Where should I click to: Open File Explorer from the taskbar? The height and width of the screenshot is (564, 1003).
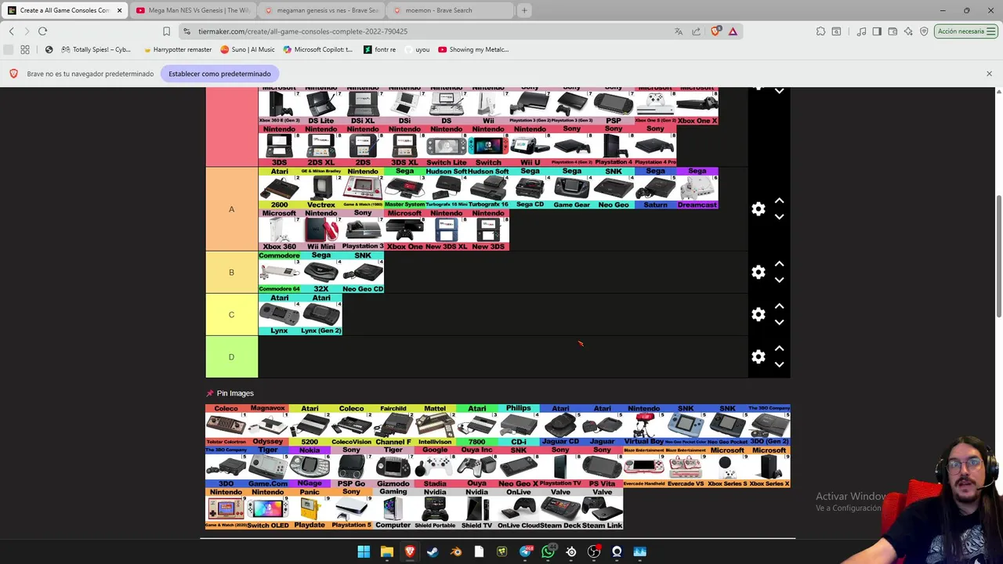tap(386, 551)
